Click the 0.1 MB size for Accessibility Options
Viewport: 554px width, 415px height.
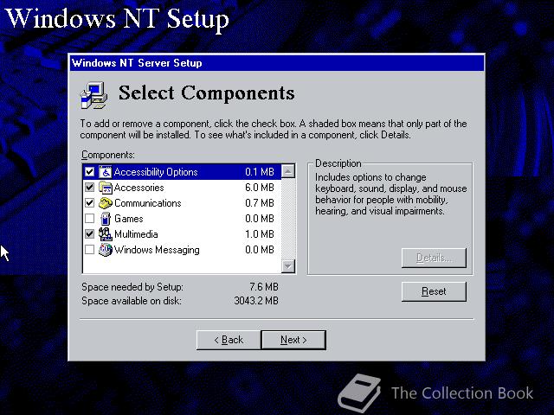pyautogui.click(x=260, y=172)
